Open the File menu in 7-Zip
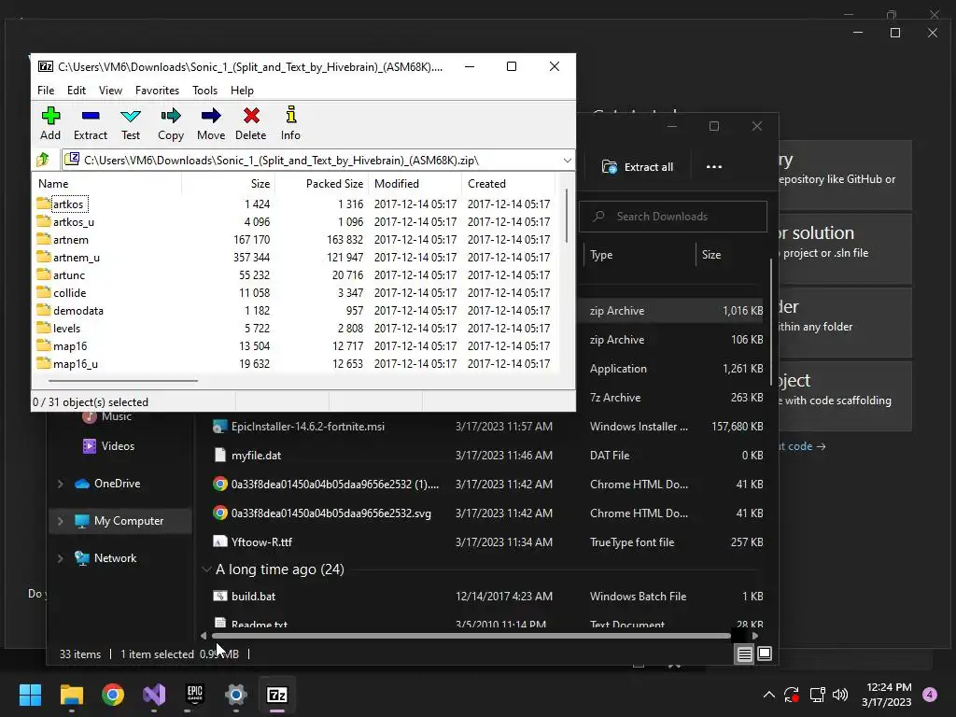This screenshot has width=956, height=717. 46,91
